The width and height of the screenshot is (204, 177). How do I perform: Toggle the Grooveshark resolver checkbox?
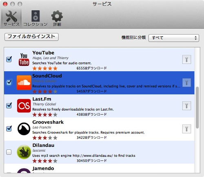(9, 129)
